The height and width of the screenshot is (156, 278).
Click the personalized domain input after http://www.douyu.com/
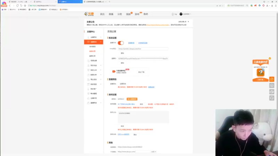(x=143, y=152)
